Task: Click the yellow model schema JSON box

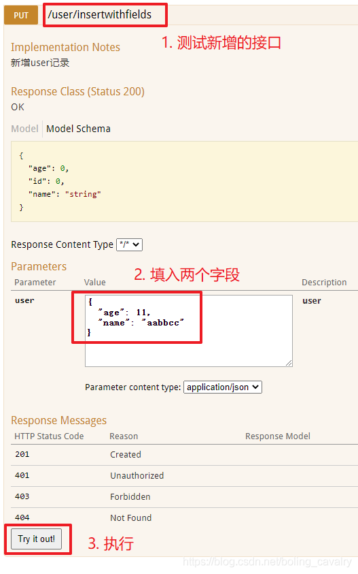Action: click(185, 182)
